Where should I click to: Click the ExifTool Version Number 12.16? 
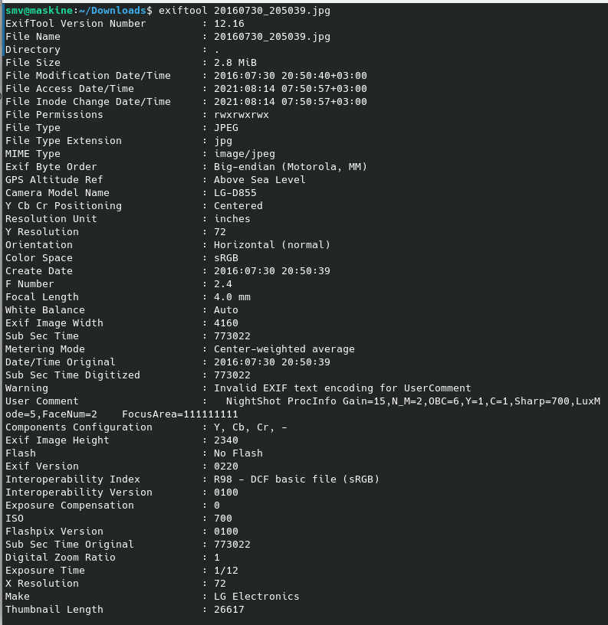pyautogui.click(x=229, y=24)
